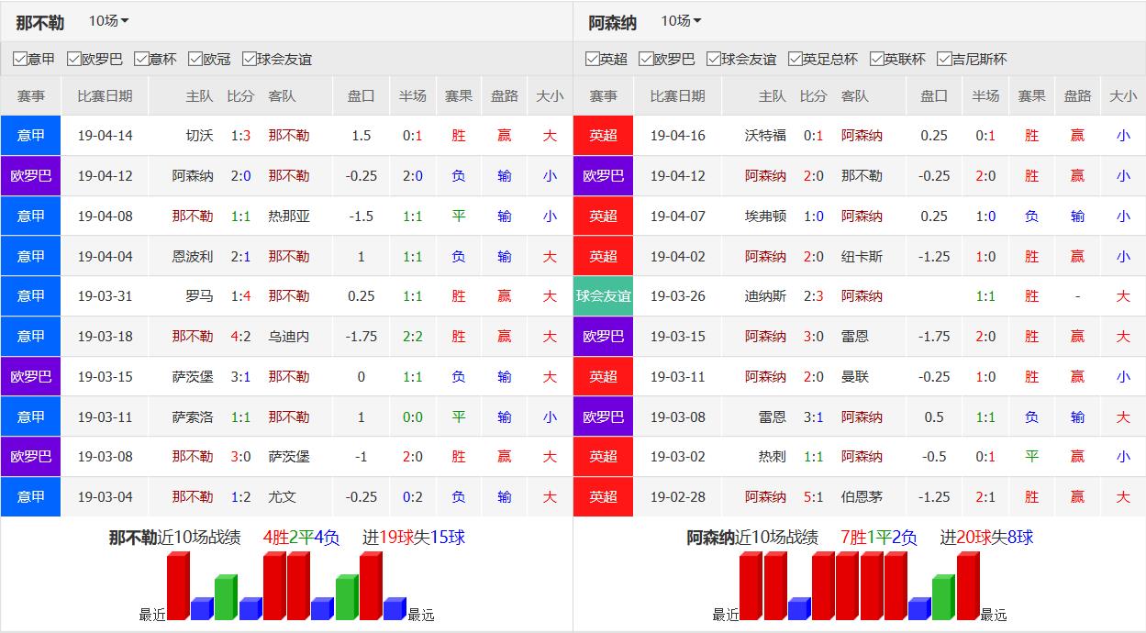Open the 切沃 team link
The height and width of the screenshot is (633, 1146).
(x=199, y=135)
